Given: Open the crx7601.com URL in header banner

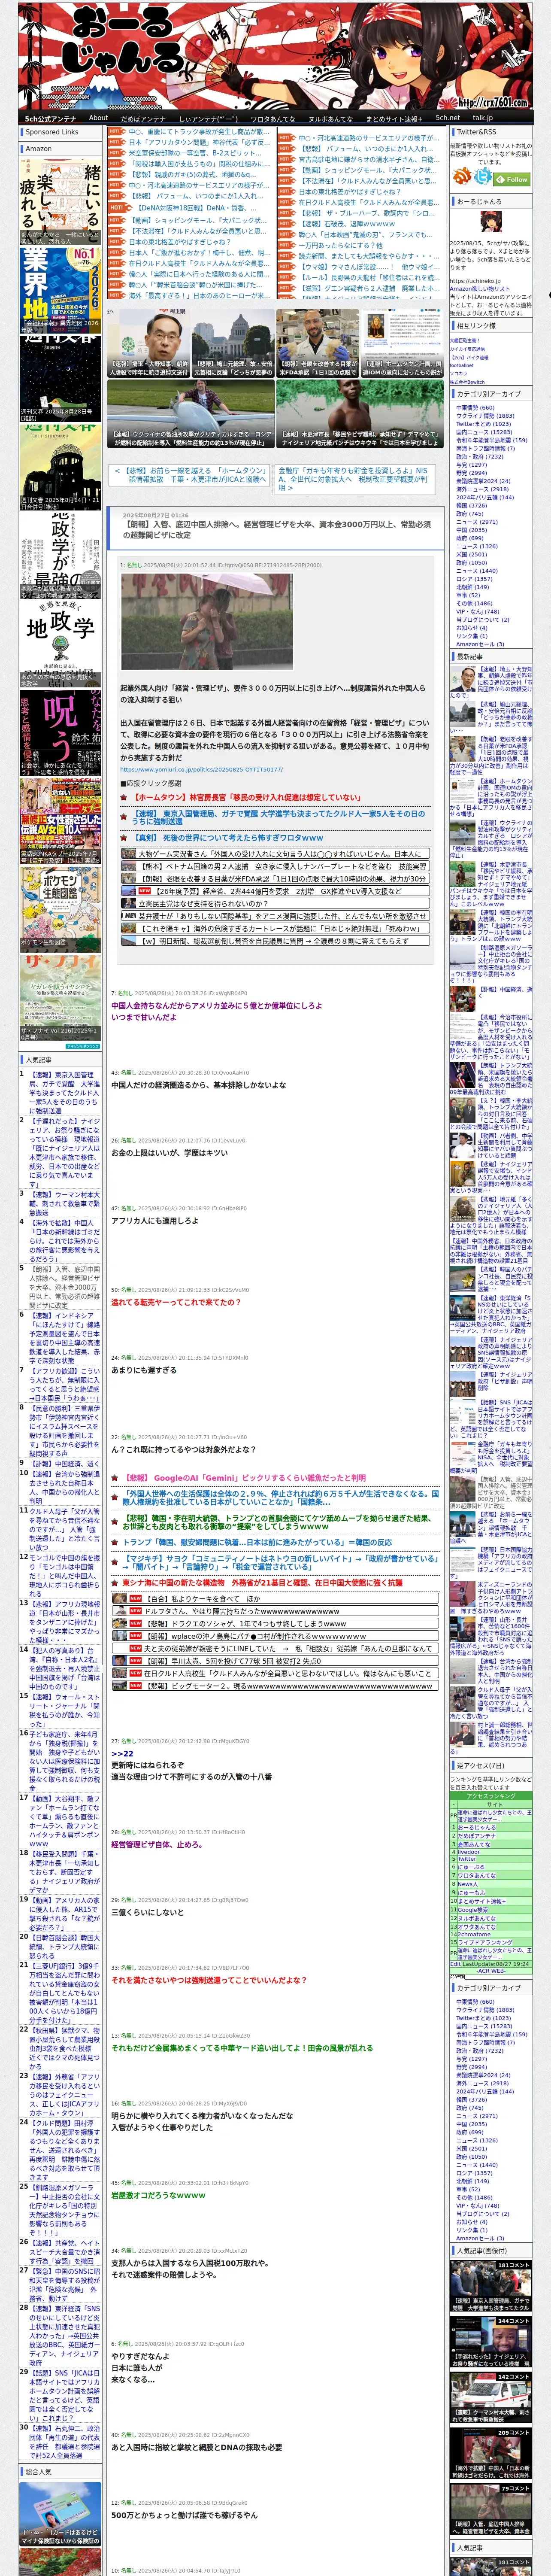Looking at the screenshot, I should point(493,102).
